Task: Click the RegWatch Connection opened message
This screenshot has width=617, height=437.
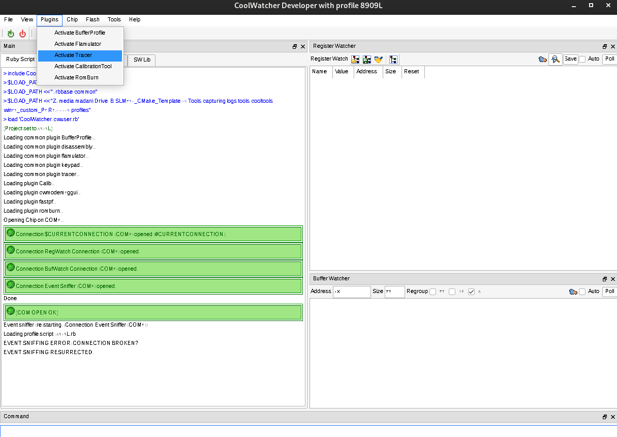Action: (153, 251)
